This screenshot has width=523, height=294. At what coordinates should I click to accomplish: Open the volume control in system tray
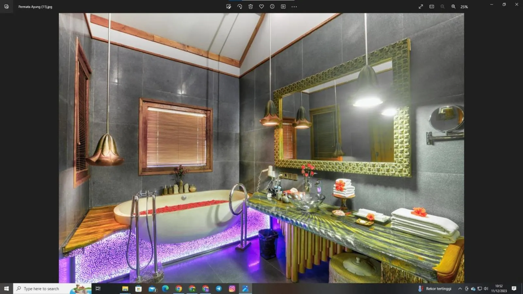pos(486,288)
